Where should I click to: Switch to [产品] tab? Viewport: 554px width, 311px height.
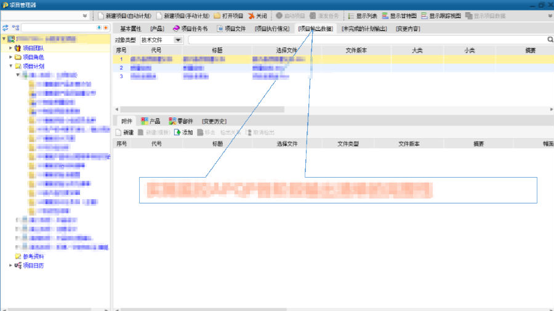(157, 28)
